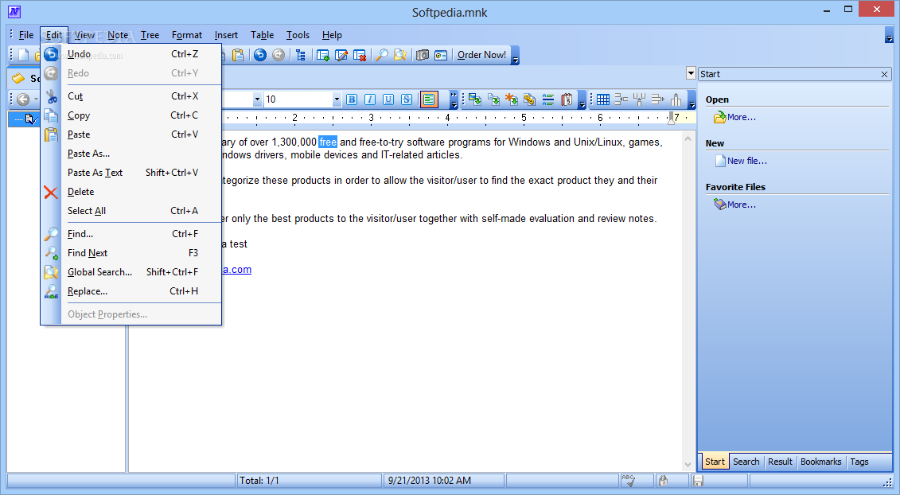The height and width of the screenshot is (495, 900).
Task: Toggle Italic formatting
Action: pos(370,99)
